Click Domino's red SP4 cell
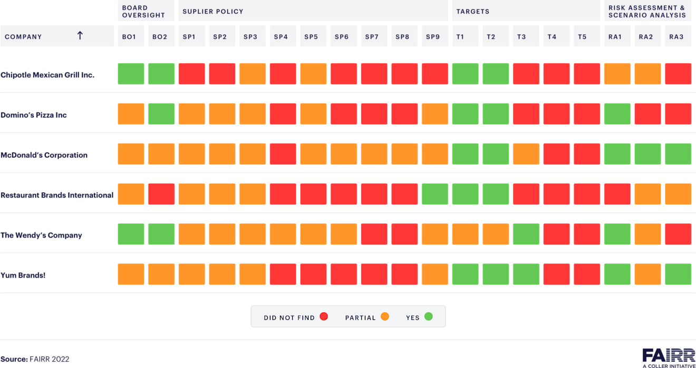Screen dimensions: 696x368 coord(283,114)
